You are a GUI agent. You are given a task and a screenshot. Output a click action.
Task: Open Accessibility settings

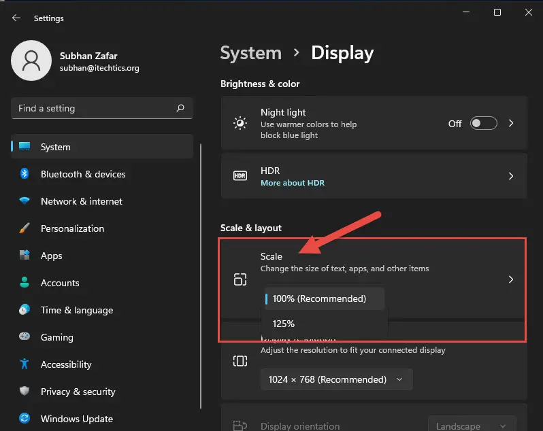coord(102,364)
